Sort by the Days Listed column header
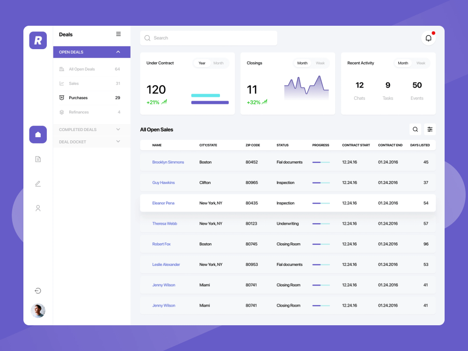The width and height of the screenshot is (468, 351). (x=420, y=145)
